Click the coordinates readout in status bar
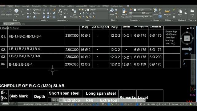 (x=38, y=104)
